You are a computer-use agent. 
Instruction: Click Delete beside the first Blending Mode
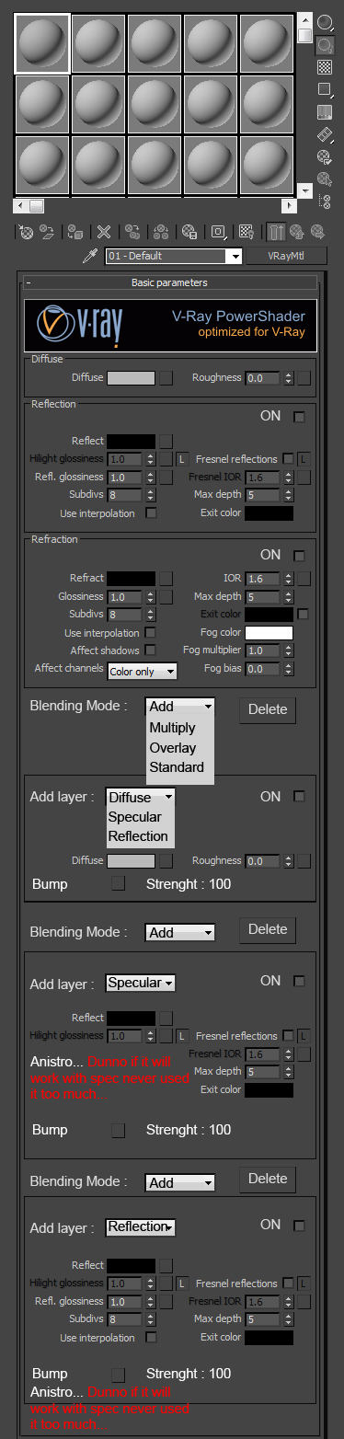(268, 709)
